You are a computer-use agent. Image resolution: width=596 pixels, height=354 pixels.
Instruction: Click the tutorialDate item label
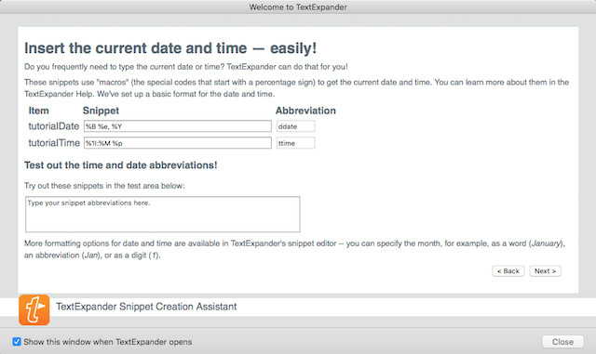coord(54,126)
